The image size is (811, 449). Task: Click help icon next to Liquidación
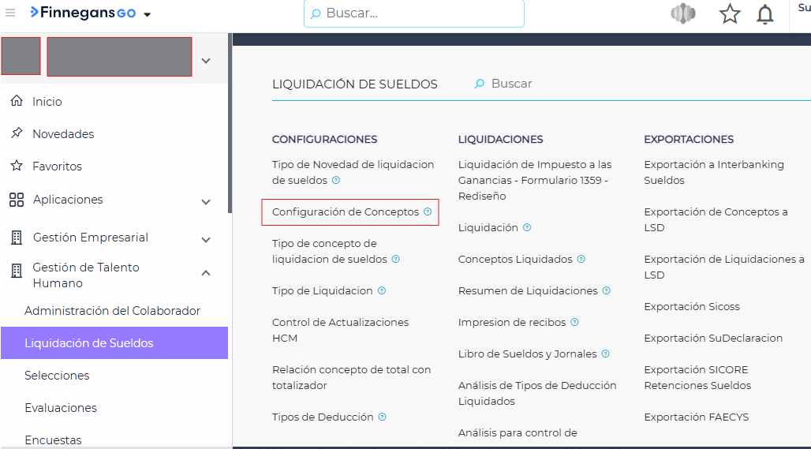(527, 228)
